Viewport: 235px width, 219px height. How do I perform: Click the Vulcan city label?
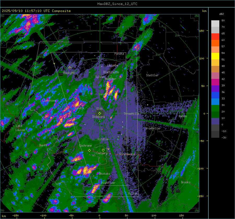133,193
